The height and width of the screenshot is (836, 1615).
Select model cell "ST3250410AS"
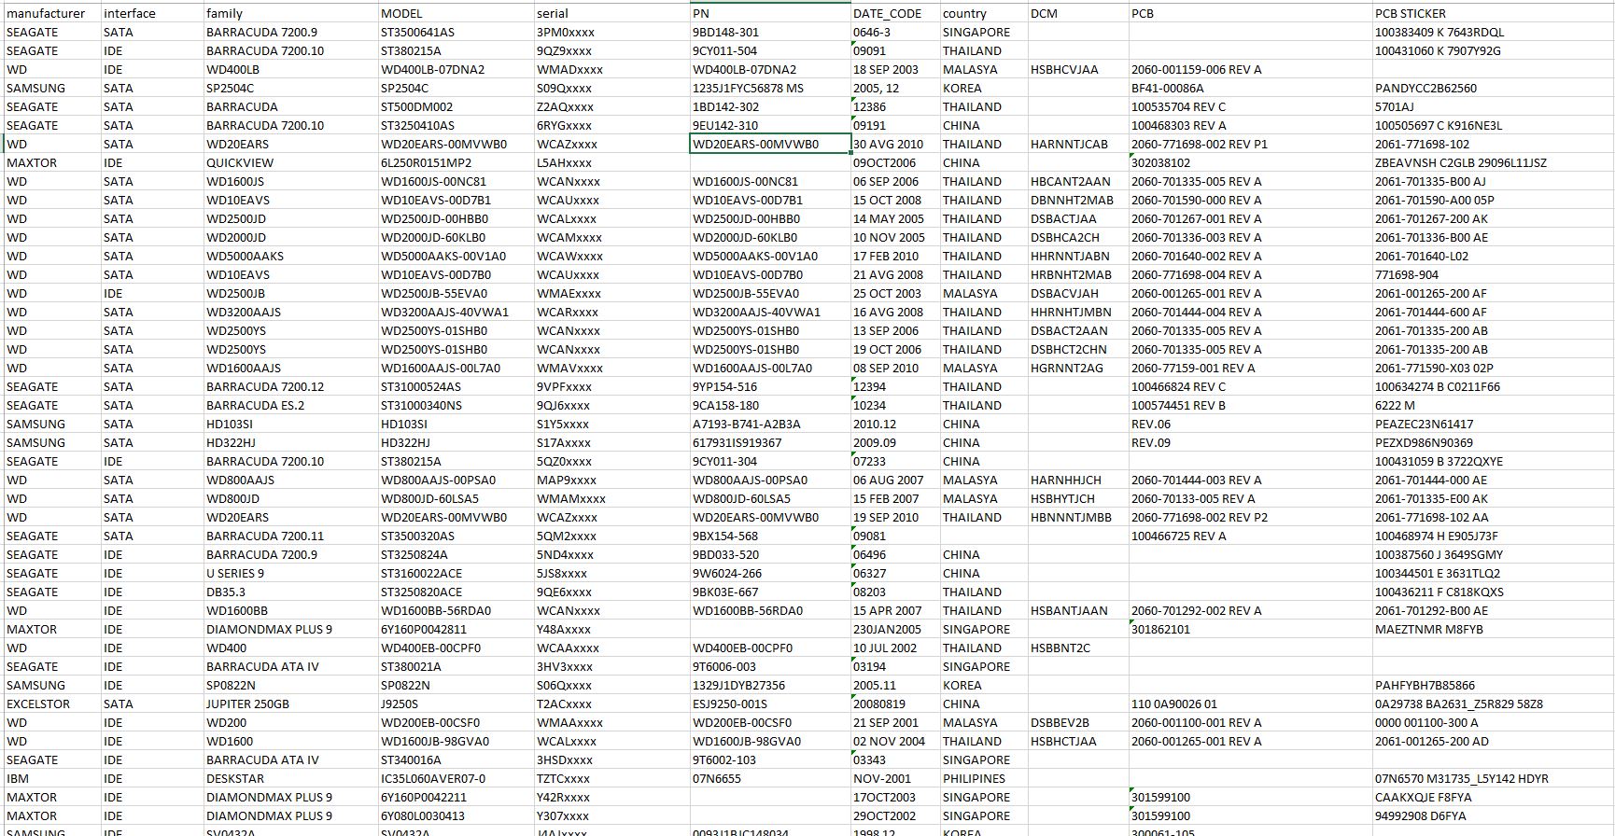(456, 125)
